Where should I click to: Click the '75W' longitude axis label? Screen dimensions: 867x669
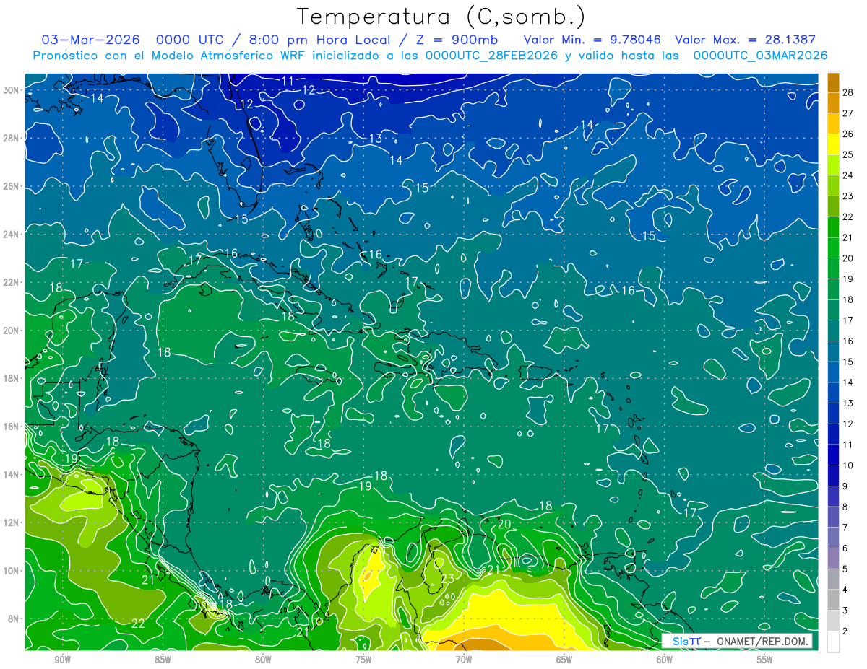[x=363, y=660]
